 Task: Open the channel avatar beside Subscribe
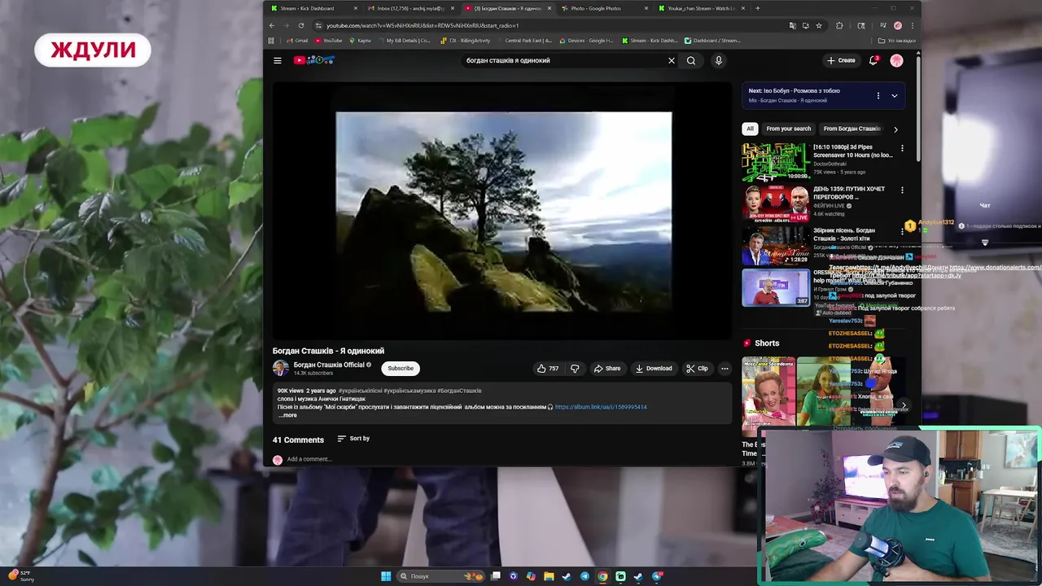point(281,369)
